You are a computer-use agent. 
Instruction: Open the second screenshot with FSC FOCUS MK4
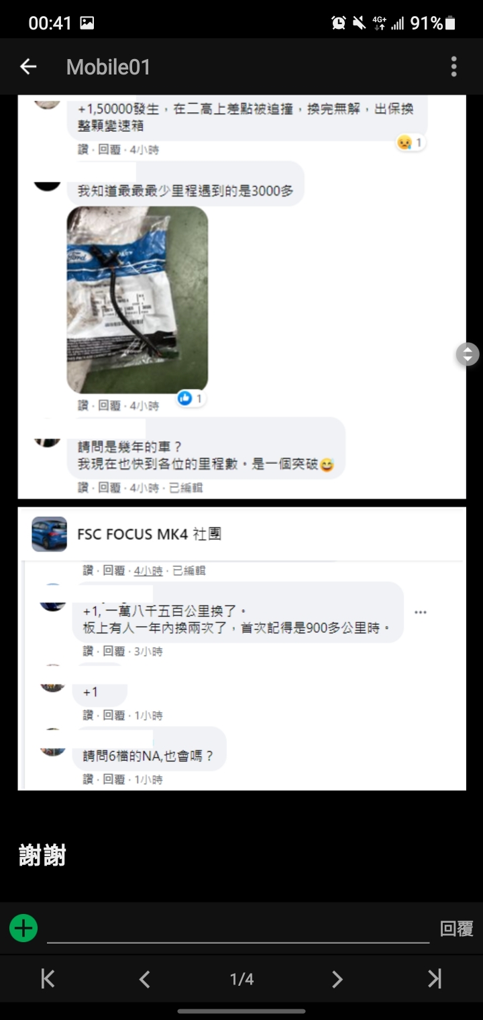(241, 648)
